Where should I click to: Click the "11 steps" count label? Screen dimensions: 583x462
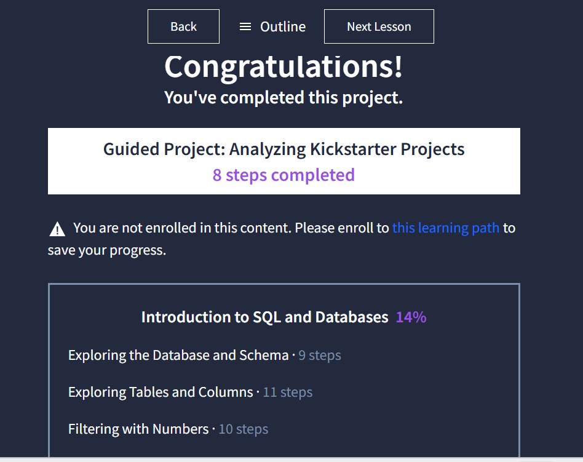(x=288, y=392)
